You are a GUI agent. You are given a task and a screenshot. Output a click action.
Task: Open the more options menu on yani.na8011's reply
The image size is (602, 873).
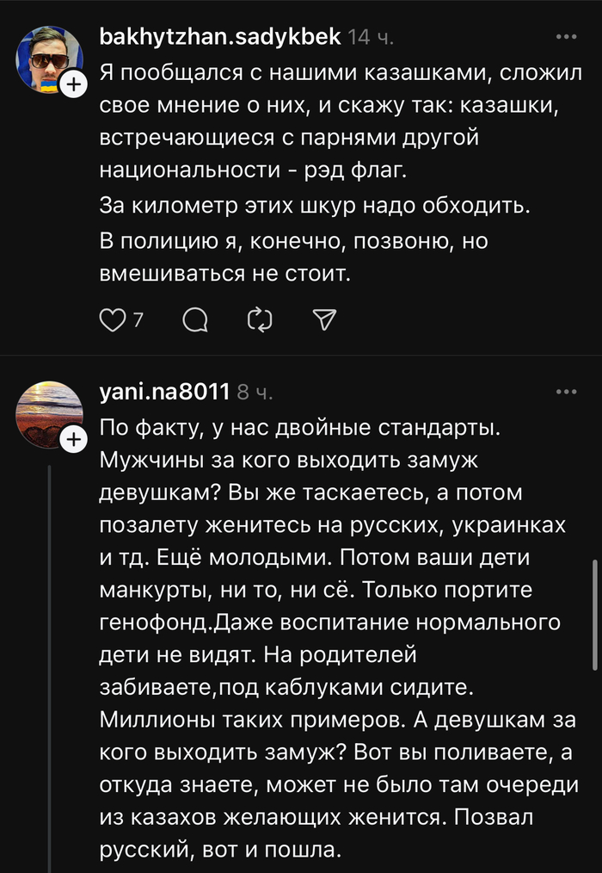coord(566,392)
